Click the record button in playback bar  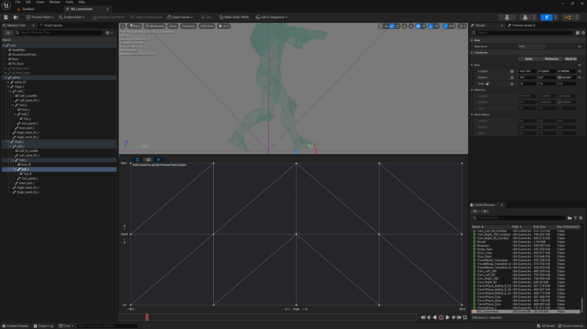coord(441,318)
